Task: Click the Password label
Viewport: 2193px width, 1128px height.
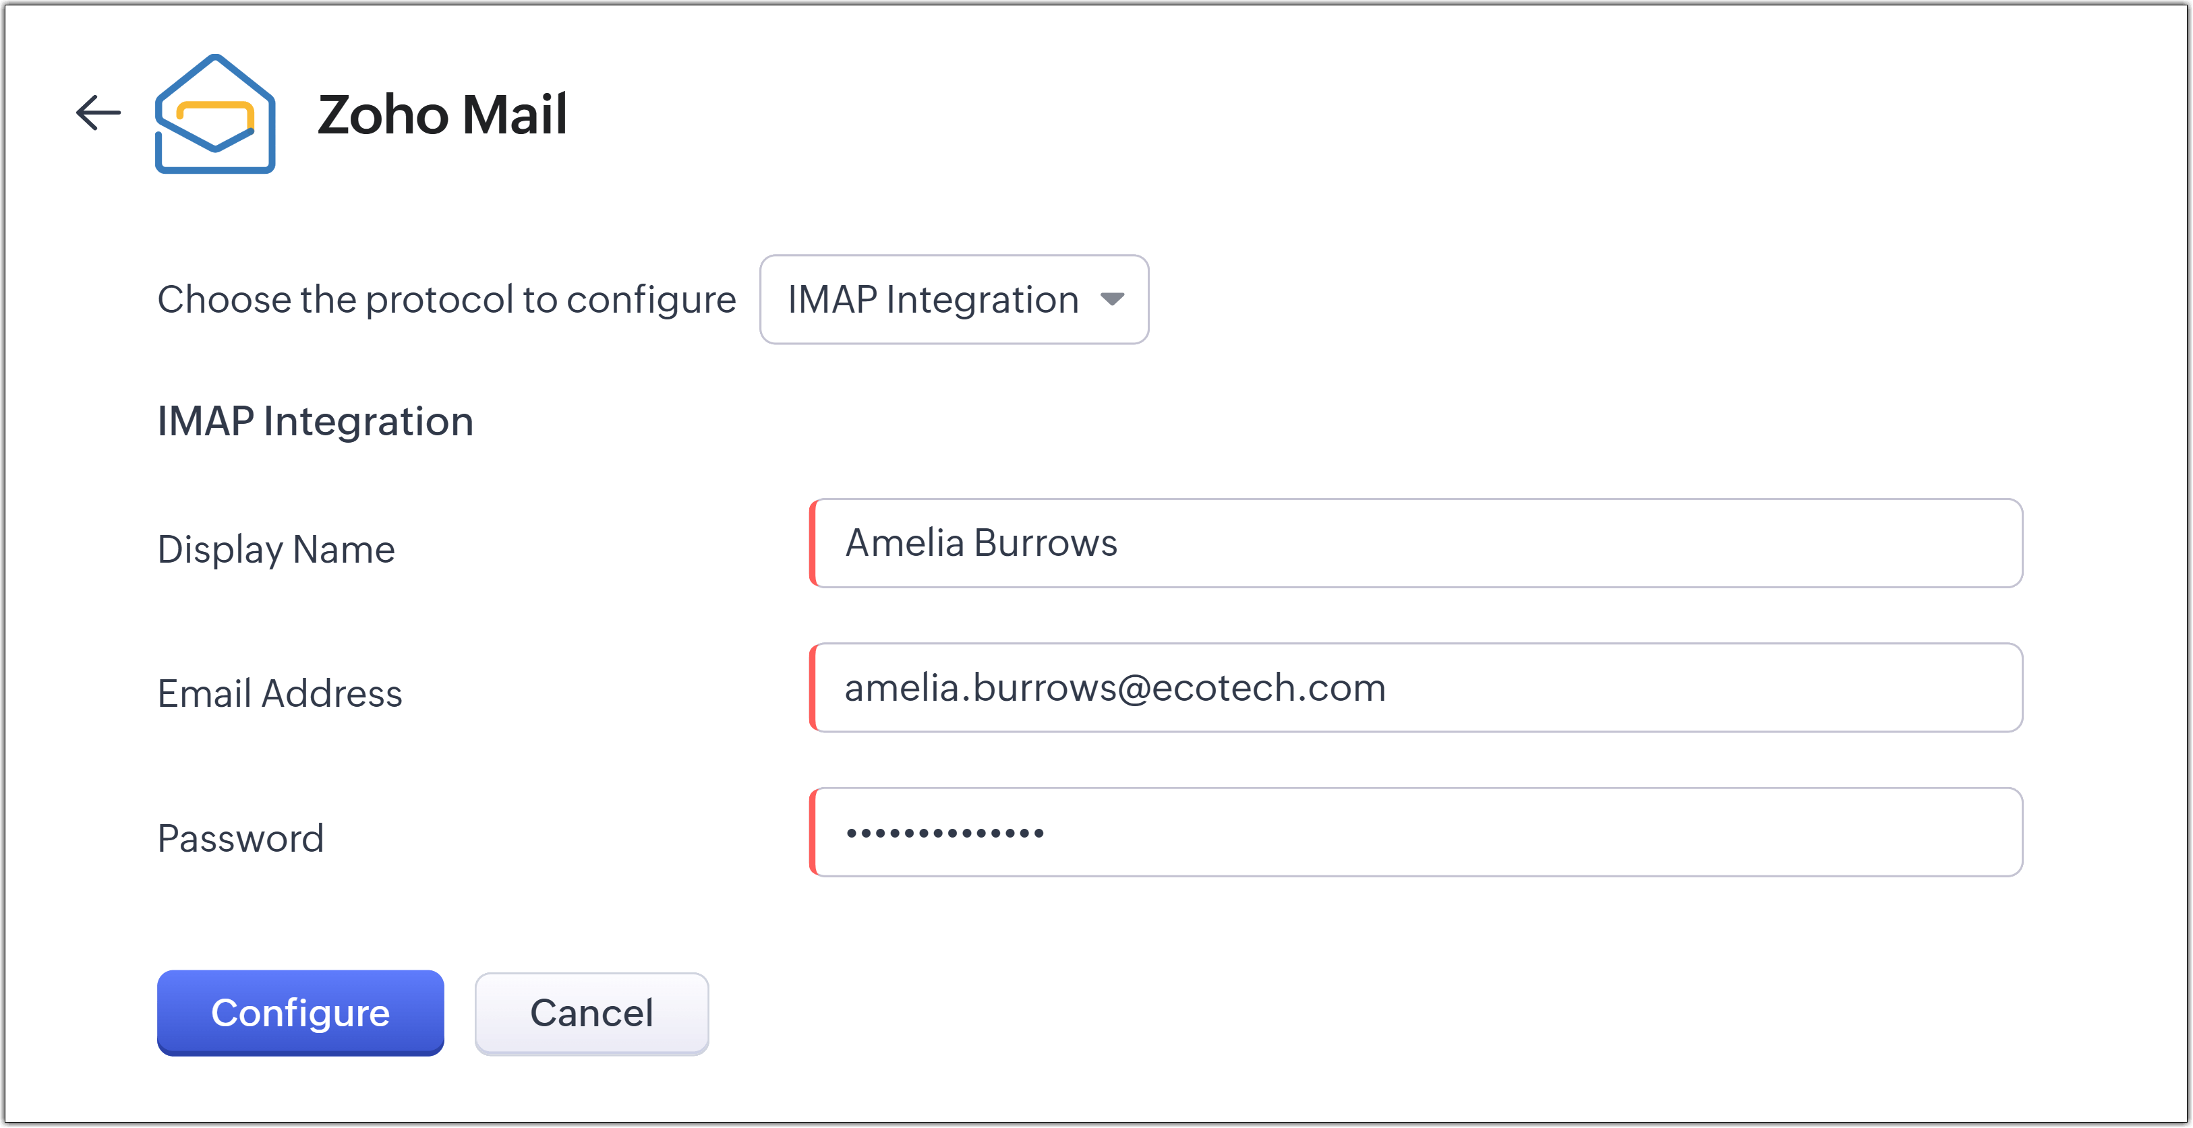Action: point(241,839)
